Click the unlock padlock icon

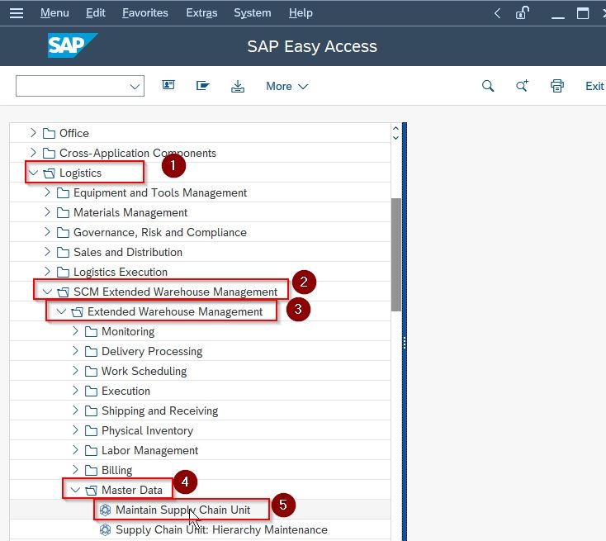point(522,12)
